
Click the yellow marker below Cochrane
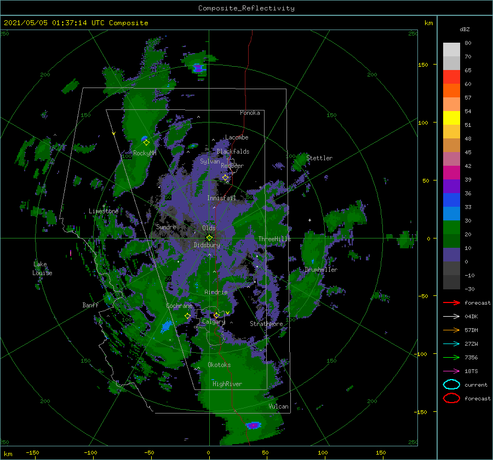click(187, 316)
